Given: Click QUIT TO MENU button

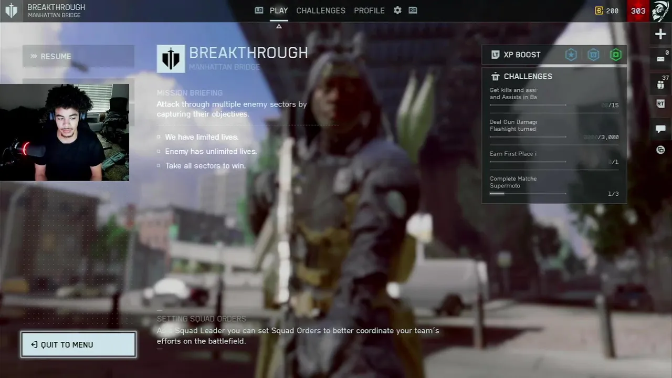Looking at the screenshot, I should pyautogui.click(x=79, y=345).
